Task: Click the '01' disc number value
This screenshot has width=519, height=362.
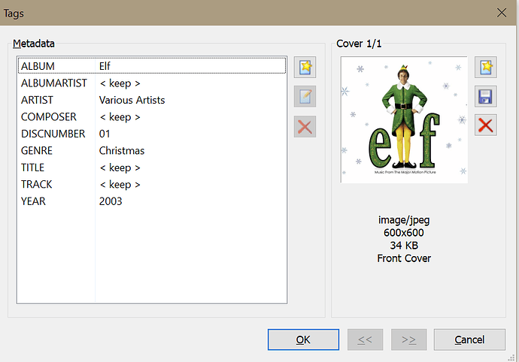Action: click(105, 134)
